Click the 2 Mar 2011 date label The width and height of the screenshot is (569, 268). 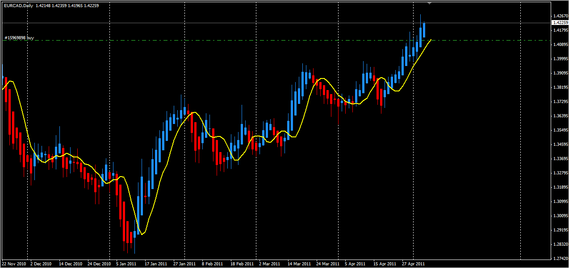click(x=269, y=264)
